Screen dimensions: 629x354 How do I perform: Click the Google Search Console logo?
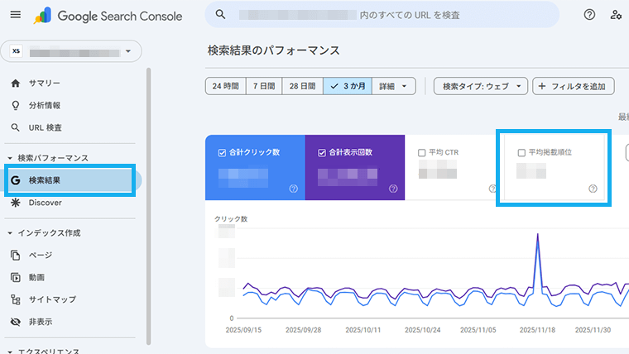108,16
